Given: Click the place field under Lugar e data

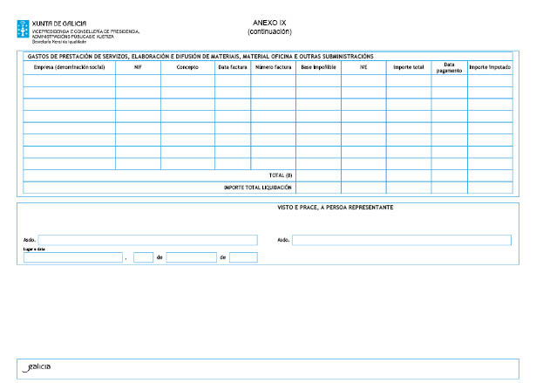Looking at the screenshot, I should tap(73, 257).
